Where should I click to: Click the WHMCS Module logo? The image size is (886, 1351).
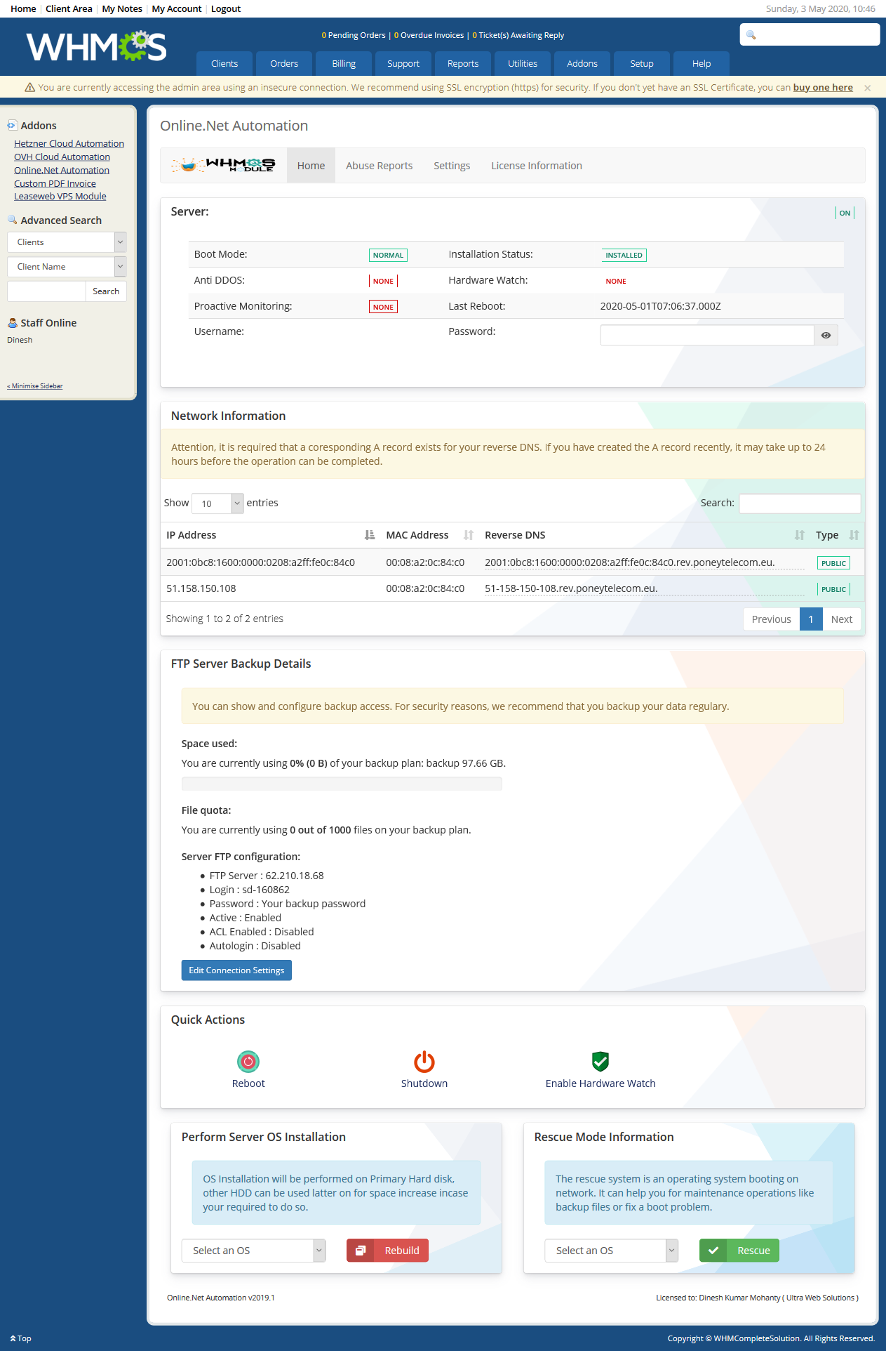pyautogui.click(x=223, y=165)
